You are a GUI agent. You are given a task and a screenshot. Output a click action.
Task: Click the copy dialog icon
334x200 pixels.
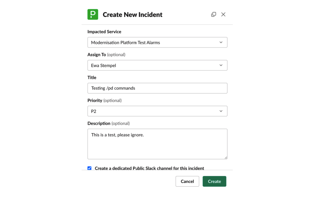point(213,14)
